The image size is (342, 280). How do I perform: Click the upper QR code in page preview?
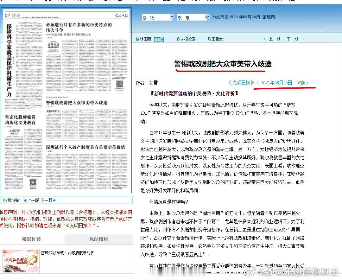119,84
